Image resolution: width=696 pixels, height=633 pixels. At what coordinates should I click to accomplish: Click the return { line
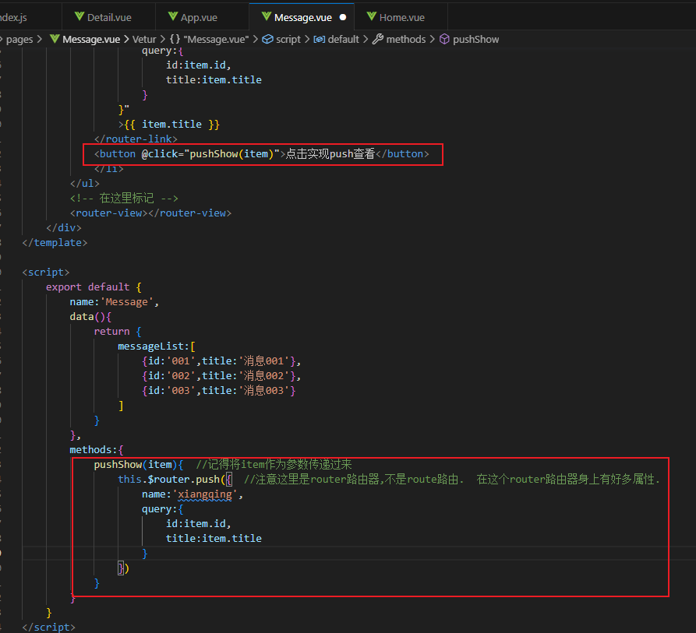point(118,332)
